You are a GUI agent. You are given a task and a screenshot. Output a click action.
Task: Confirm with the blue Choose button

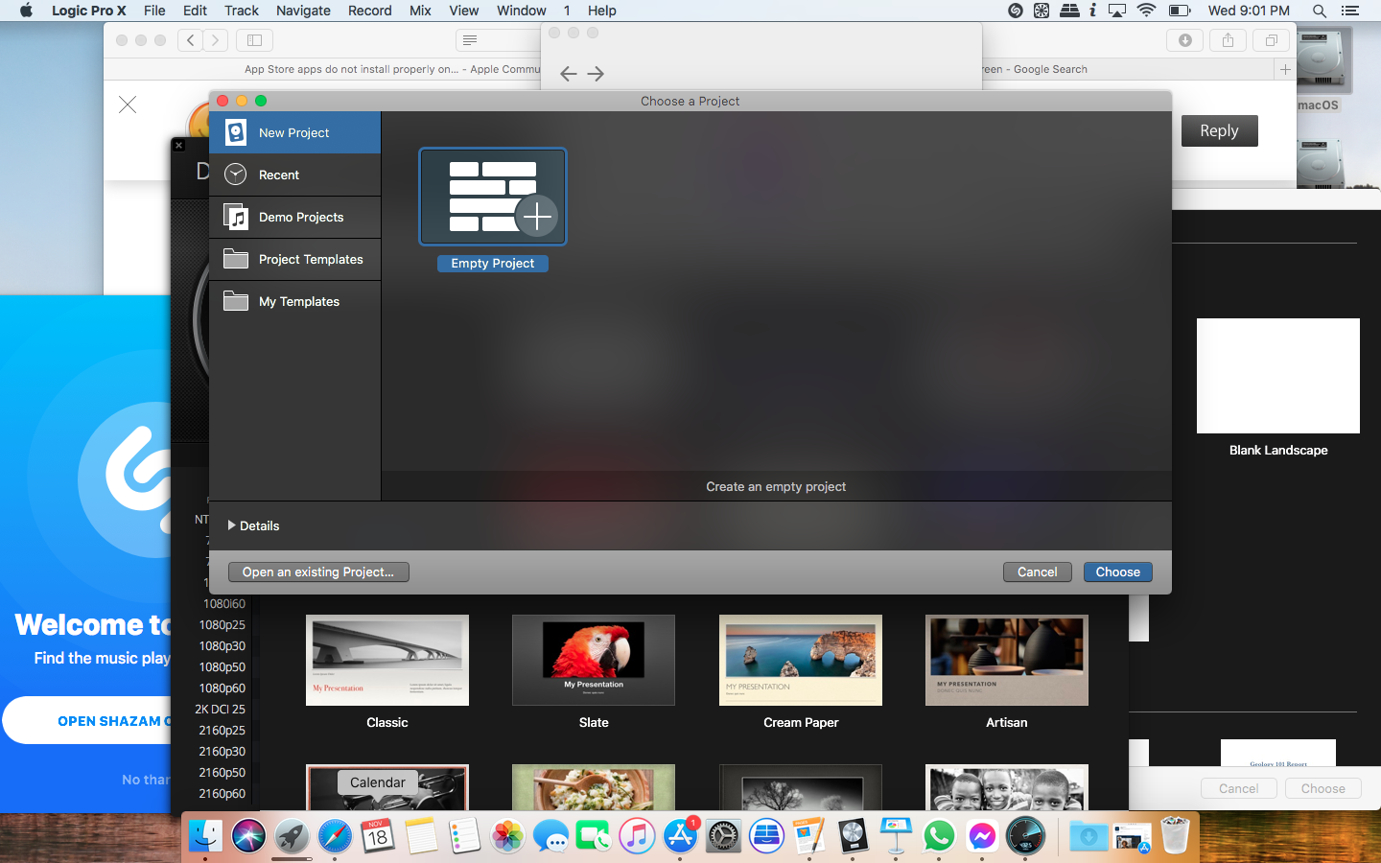click(x=1118, y=571)
